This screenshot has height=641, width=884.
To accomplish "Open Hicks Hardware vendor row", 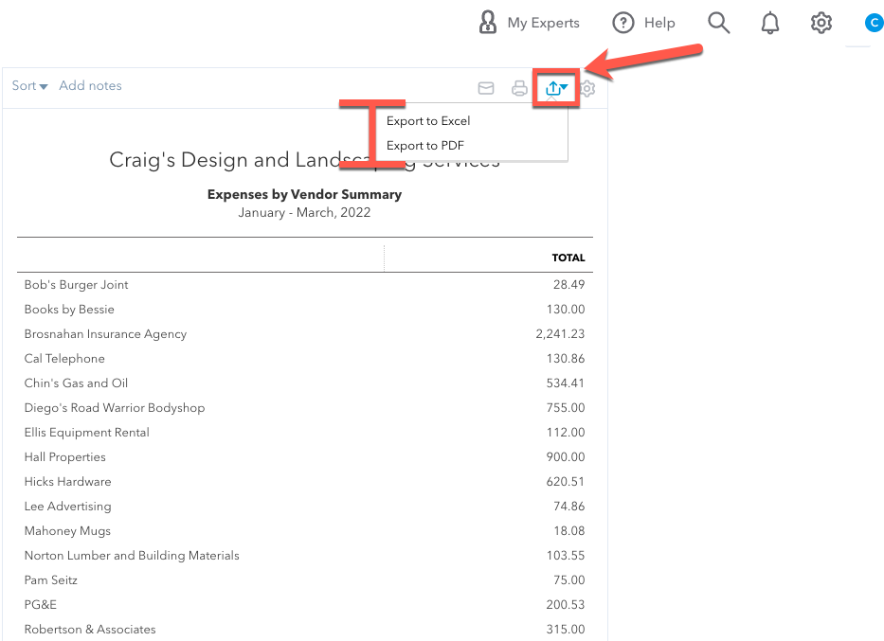I will click(x=67, y=482).
